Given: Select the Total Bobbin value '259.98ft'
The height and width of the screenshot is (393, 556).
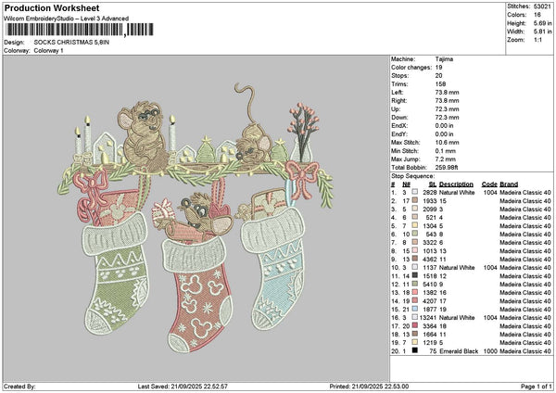Looking at the screenshot, I should (x=447, y=168).
